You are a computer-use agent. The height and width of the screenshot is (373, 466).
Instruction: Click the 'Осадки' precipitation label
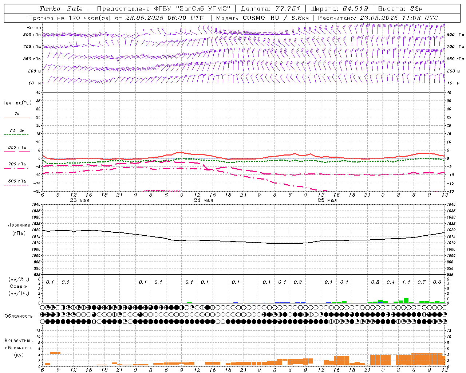[19, 286]
